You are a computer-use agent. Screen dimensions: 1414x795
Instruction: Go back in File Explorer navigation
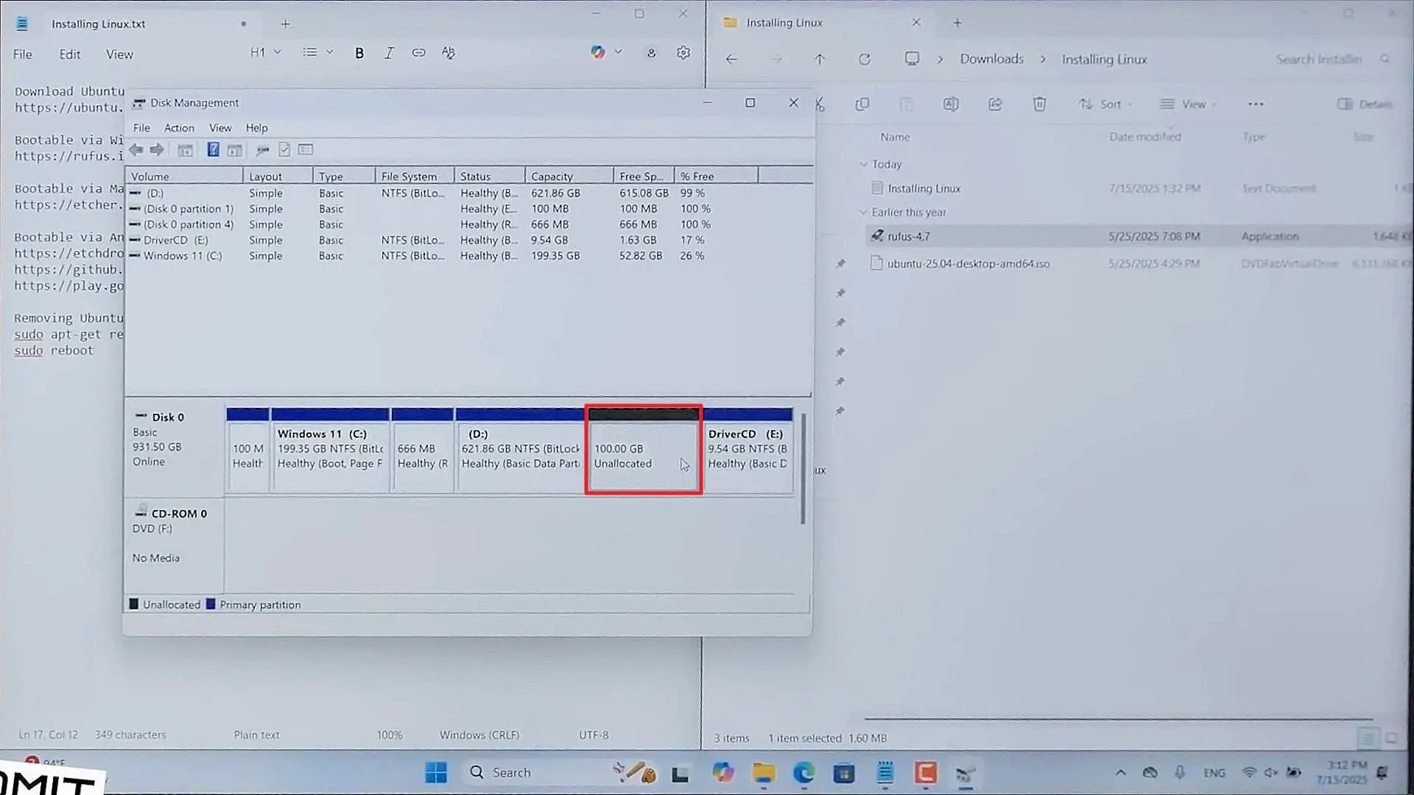[x=731, y=60]
